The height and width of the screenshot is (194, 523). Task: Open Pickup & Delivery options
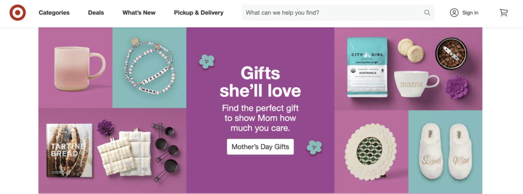199,13
